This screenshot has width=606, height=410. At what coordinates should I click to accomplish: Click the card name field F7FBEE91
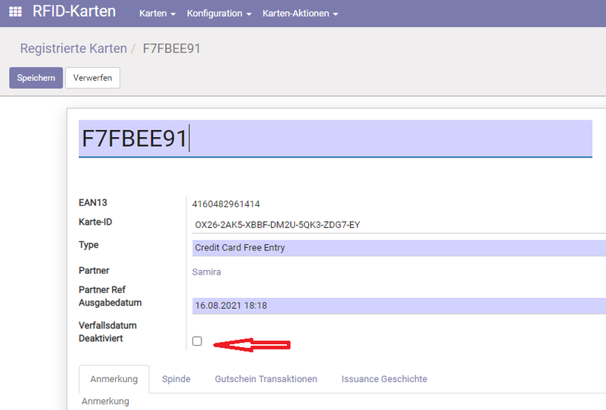(x=335, y=139)
